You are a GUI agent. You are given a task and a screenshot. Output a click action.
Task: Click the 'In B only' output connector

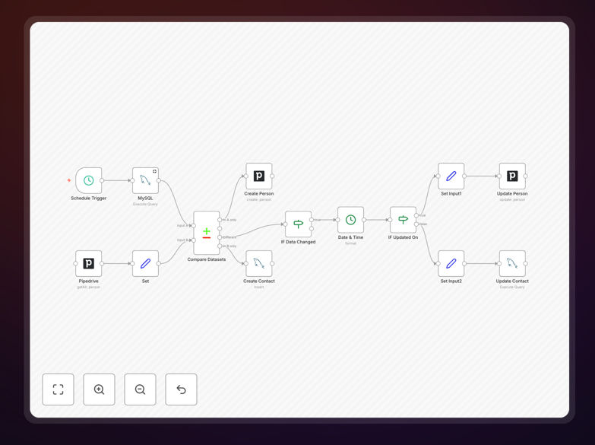[x=220, y=246]
